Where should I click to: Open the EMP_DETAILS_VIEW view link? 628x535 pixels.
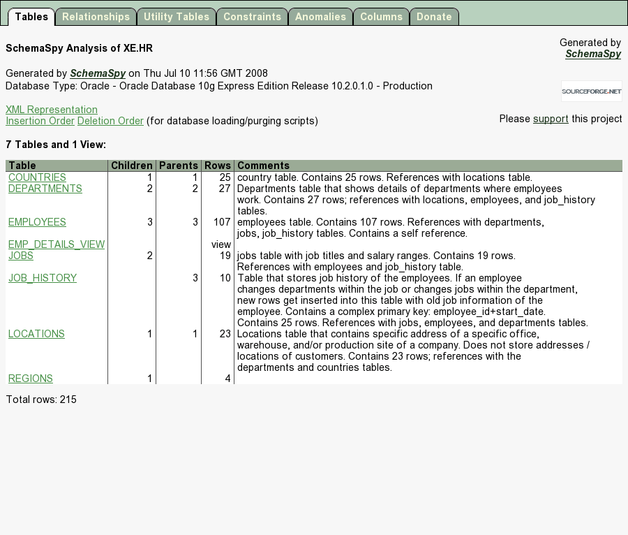point(57,244)
